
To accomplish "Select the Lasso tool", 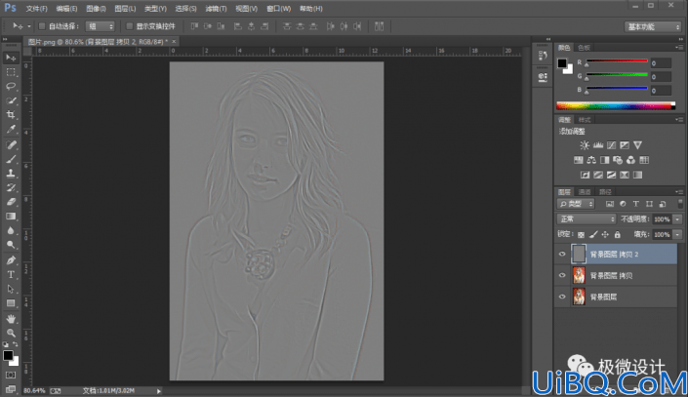I will (x=11, y=87).
